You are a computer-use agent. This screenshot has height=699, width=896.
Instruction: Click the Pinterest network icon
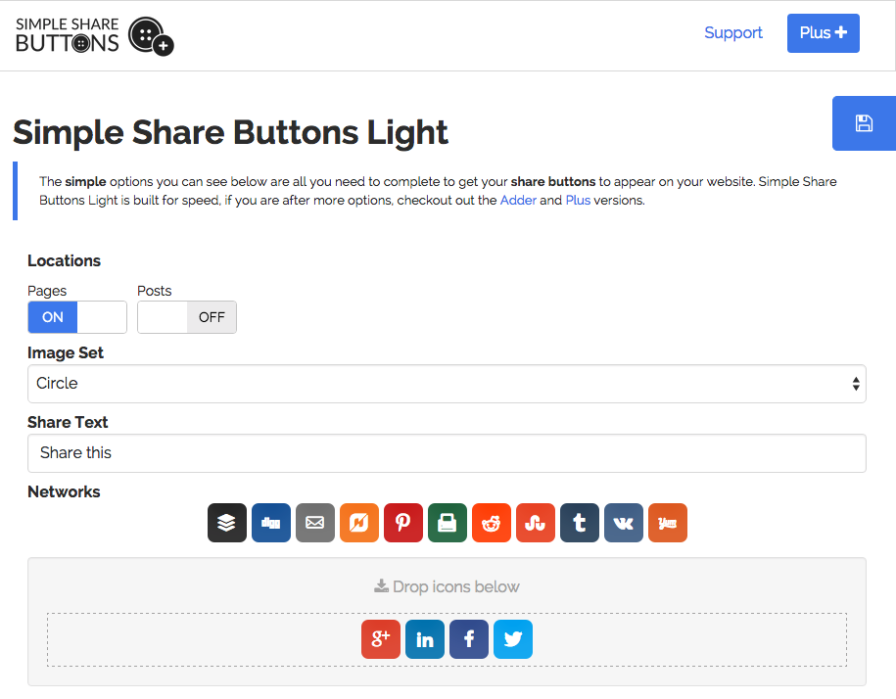402,523
